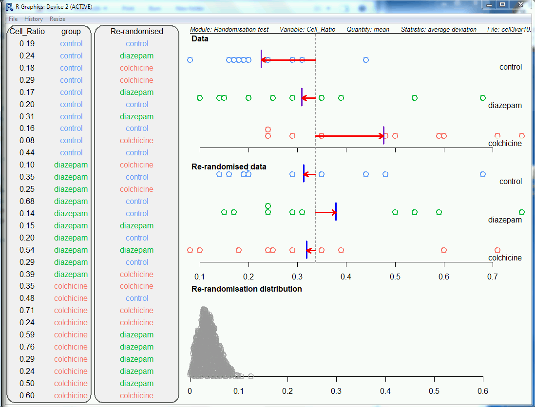Click the long red arrow on Data colchicine row
Viewport: 535px width, 407px height.
(348, 136)
